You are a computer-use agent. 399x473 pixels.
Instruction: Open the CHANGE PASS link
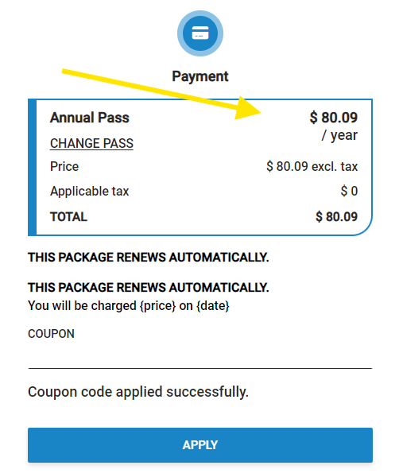click(x=91, y=143)
